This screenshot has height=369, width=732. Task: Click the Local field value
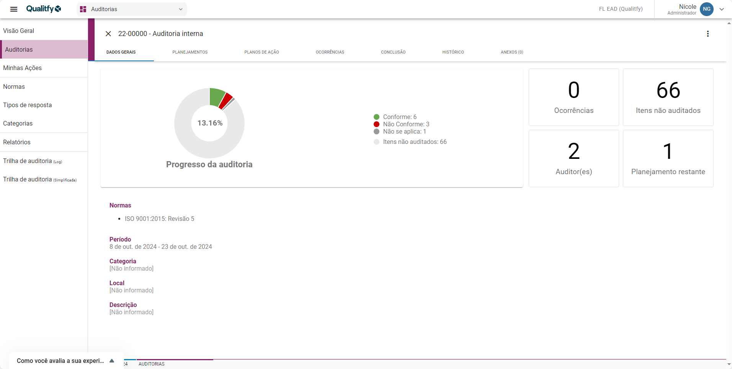click(x=131, y=290)
